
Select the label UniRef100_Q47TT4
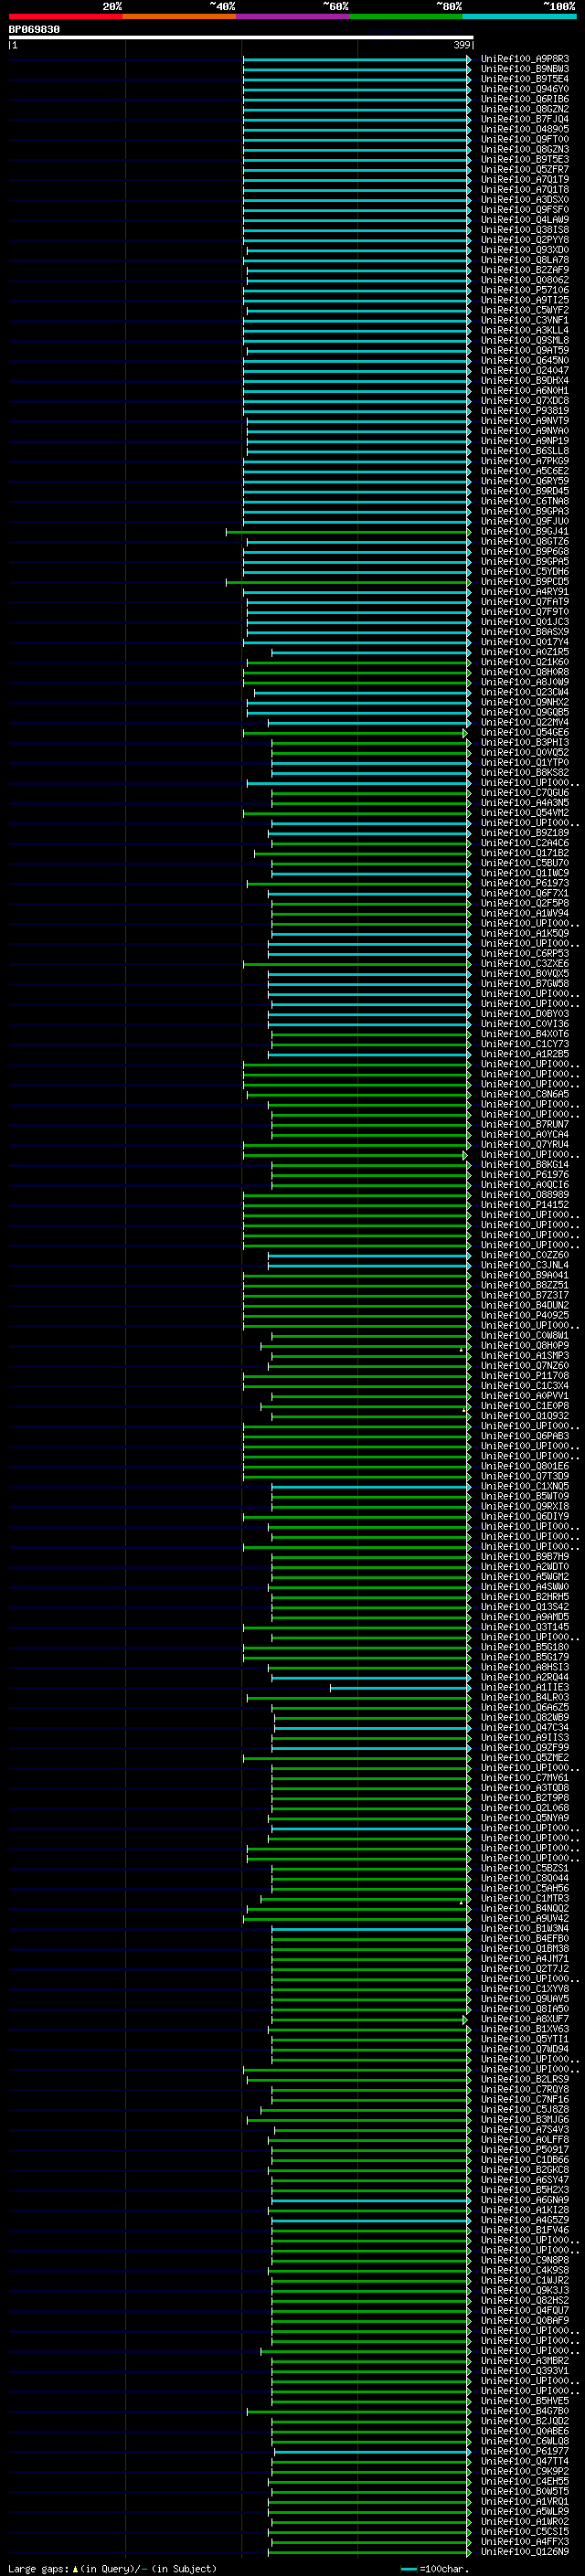(x=525, y=2461)
